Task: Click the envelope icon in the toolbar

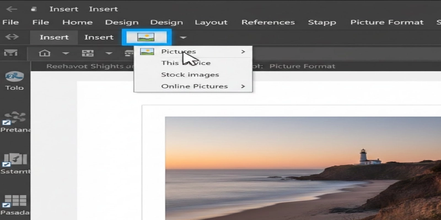Action: click(11, 53)
